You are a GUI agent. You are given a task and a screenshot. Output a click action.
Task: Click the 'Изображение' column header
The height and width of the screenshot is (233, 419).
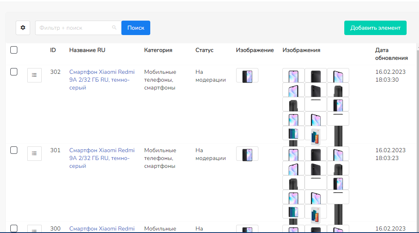click(x=255, y=50)
